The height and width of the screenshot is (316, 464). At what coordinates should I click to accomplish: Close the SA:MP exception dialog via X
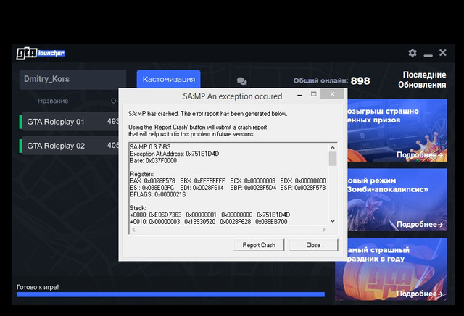(332, 94)
